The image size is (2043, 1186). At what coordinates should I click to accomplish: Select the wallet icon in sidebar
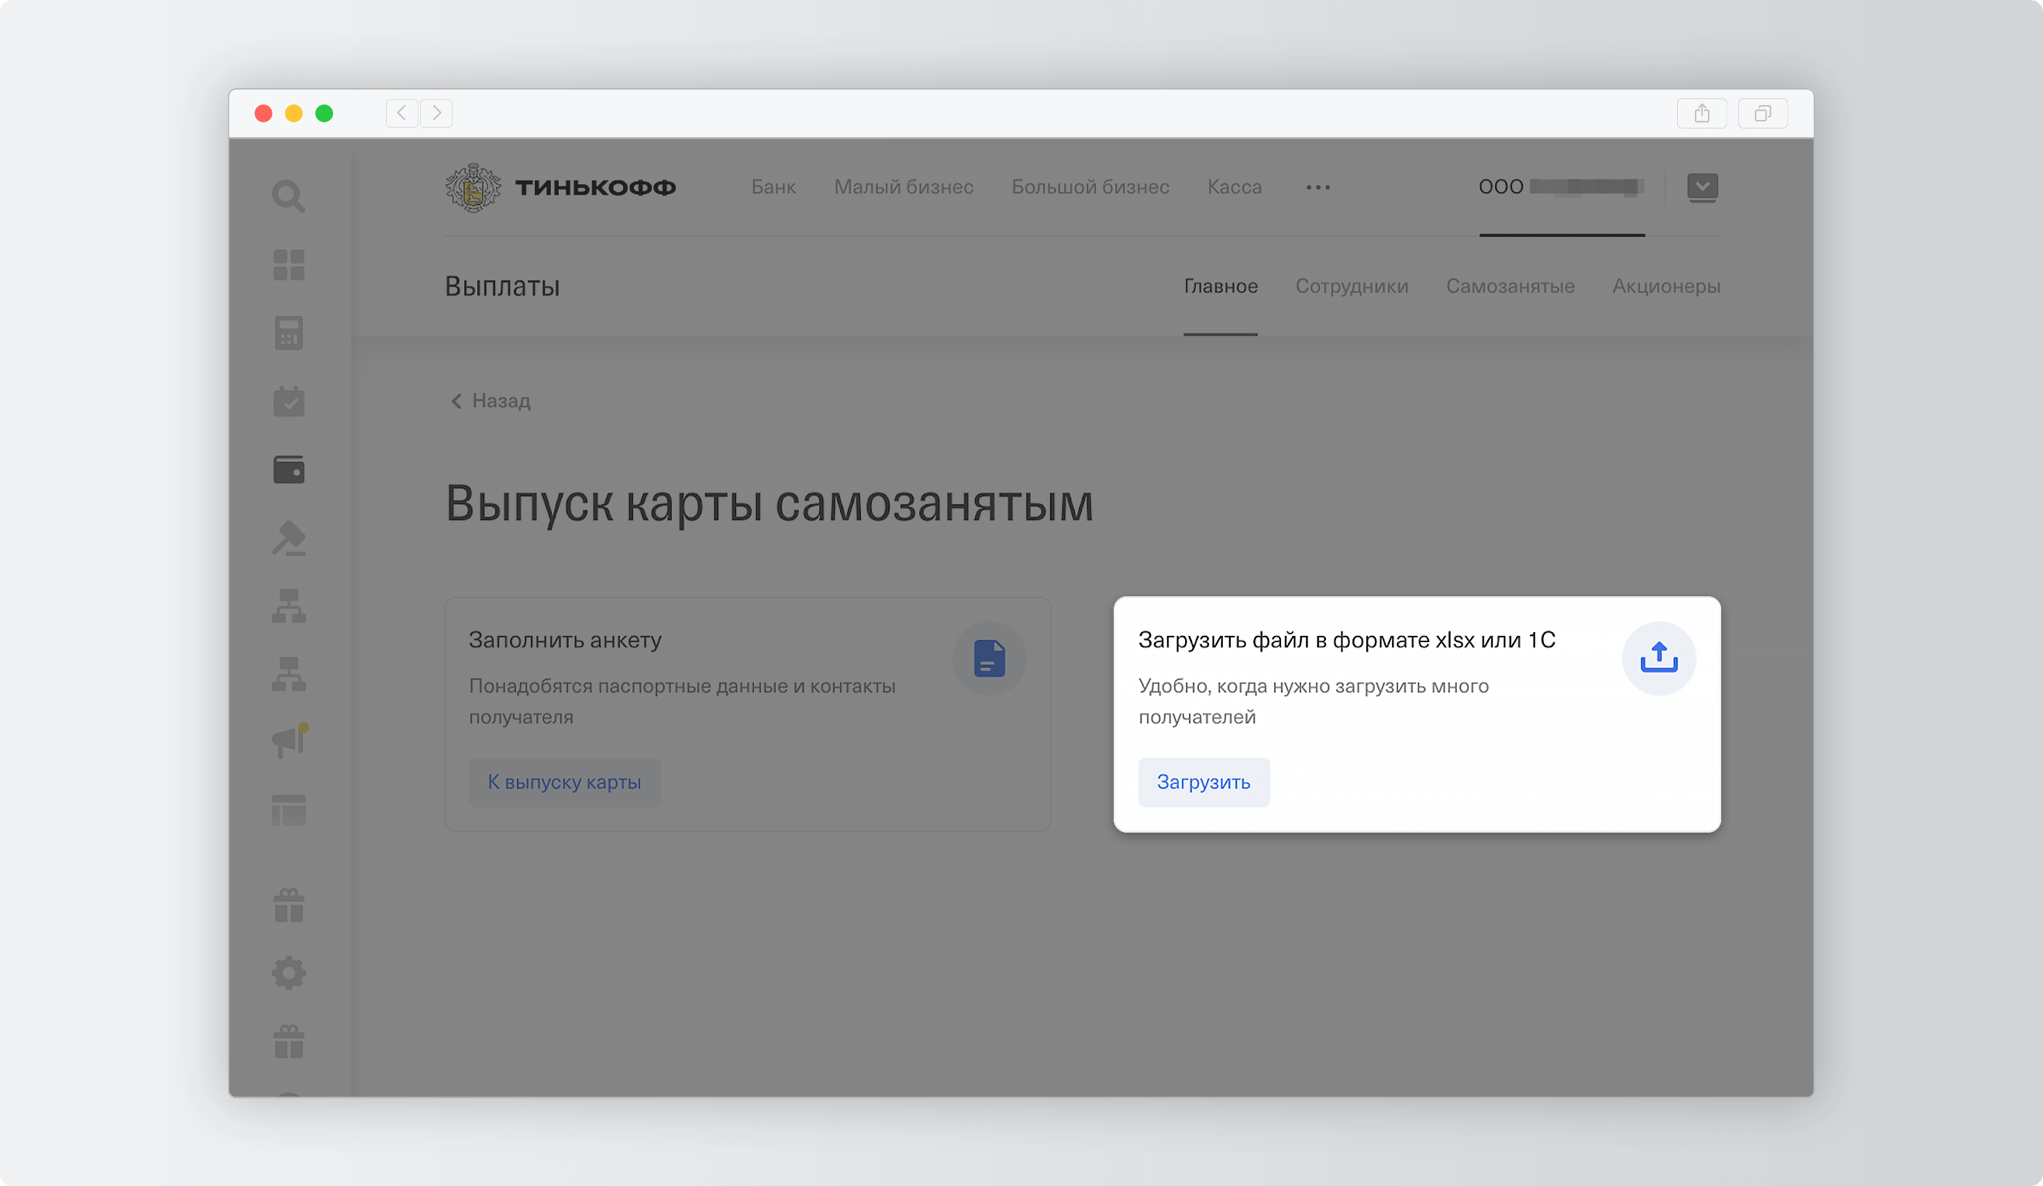click(x=289, y=469)
